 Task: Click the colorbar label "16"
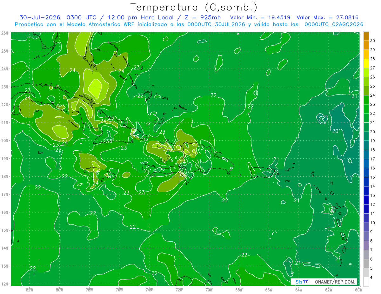click(373, 168)
